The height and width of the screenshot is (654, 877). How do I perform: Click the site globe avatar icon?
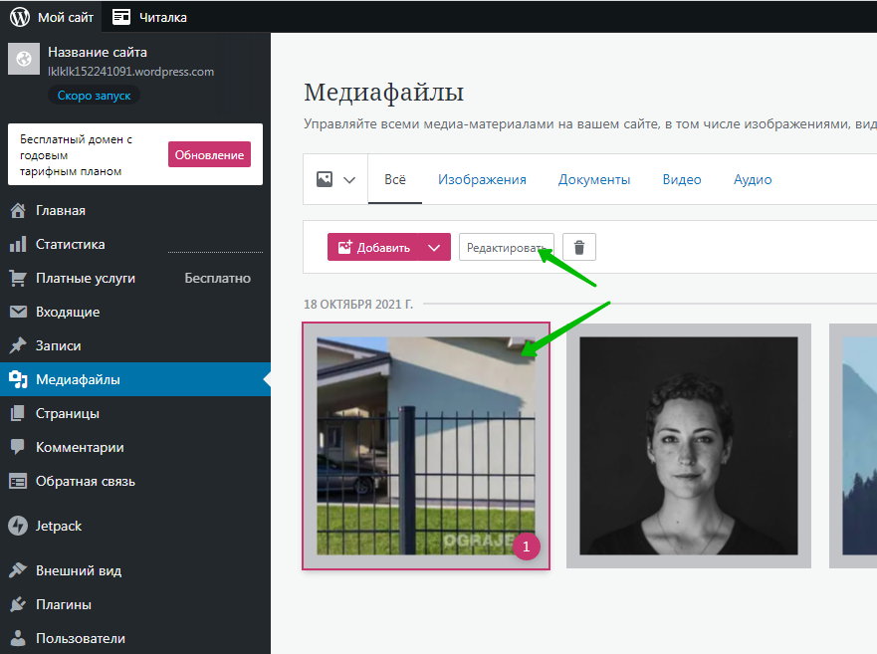click(24, 59)
